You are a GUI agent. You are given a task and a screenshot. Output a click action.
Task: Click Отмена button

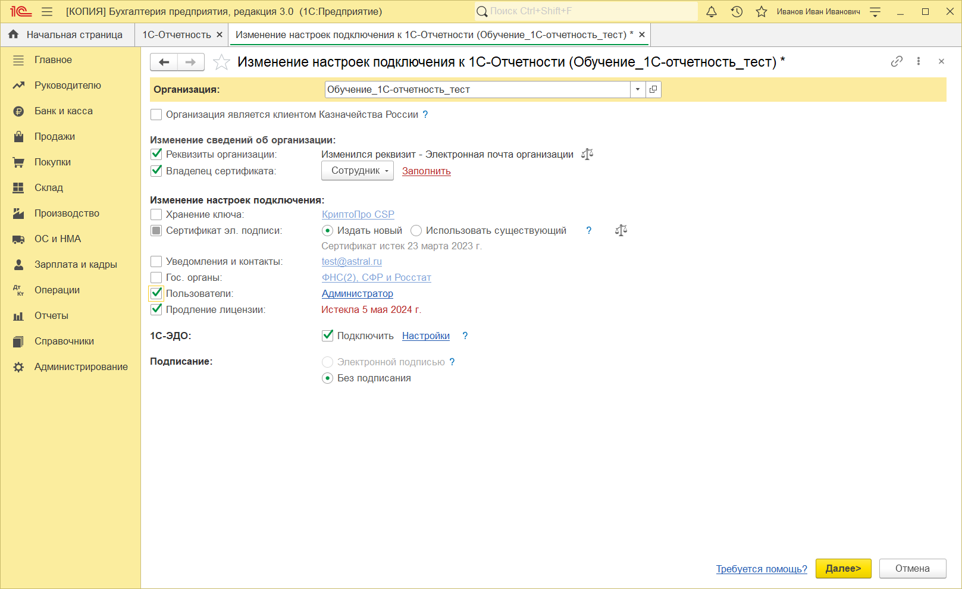pos(913,569)
